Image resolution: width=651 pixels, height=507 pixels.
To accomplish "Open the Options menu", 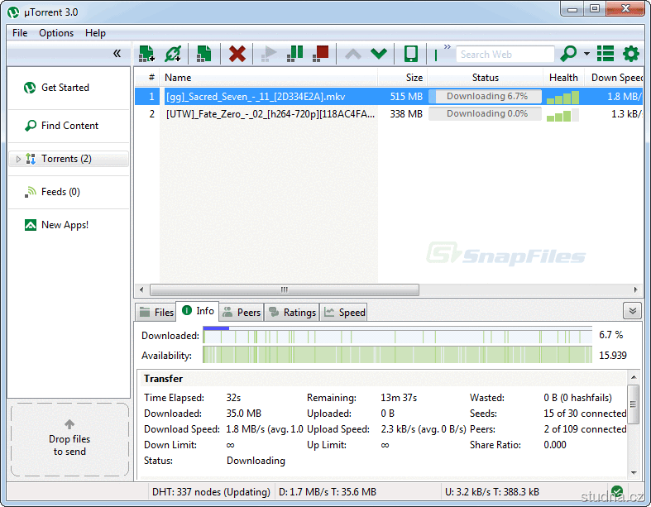I will click(x=56, y=33).
